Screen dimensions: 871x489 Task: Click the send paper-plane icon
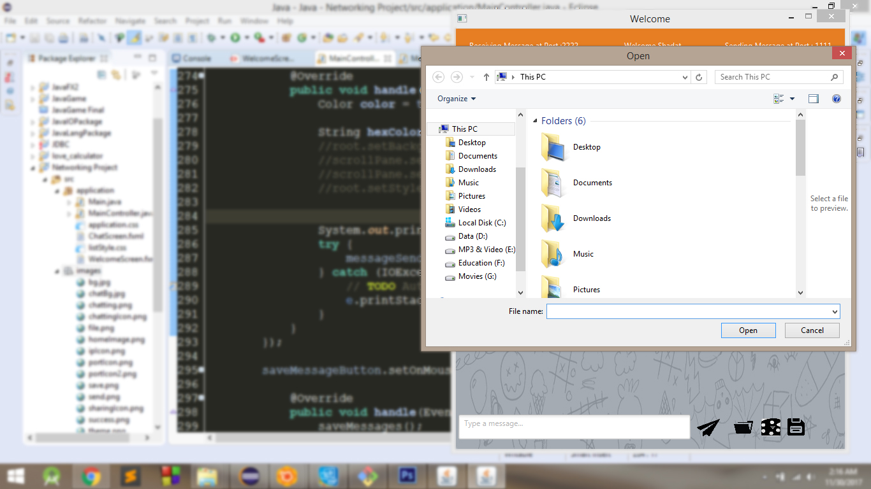(x=708, y=427)
